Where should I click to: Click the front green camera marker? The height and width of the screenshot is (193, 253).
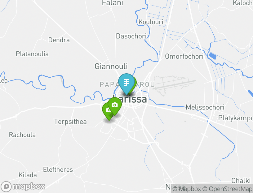pos(115,106)
